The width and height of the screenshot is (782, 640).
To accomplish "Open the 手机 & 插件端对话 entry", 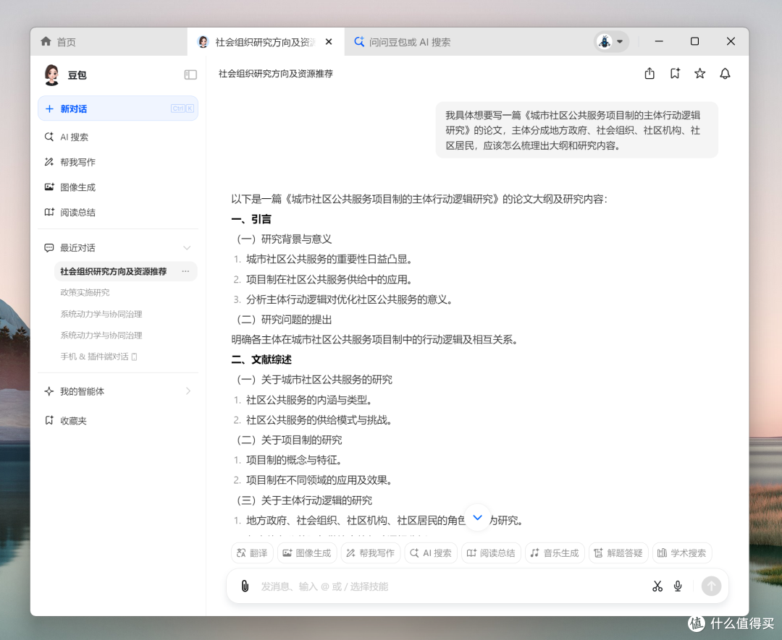I will (98, 357).
